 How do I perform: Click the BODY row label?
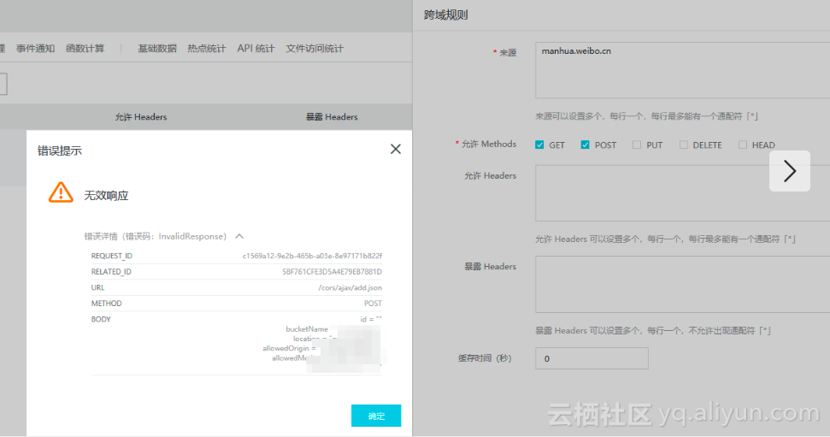coord(101,319)
